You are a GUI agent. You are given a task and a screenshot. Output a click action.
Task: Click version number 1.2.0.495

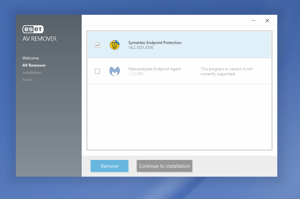click(136, 74)
